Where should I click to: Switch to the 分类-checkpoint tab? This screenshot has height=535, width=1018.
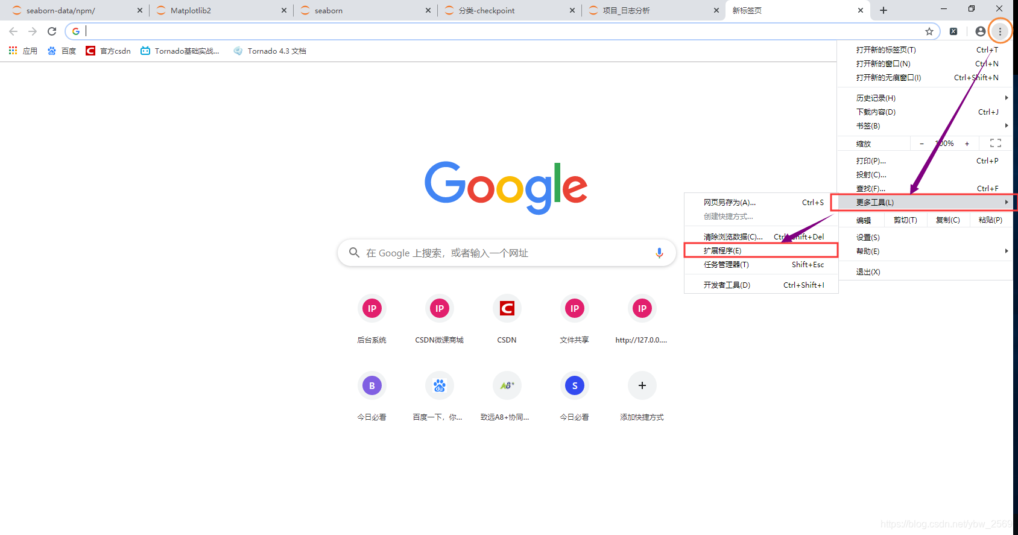pos(510,10)
